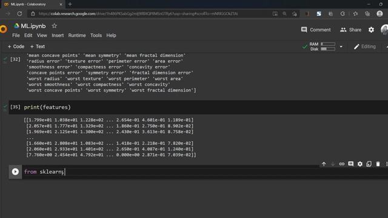Open the View menu
Screen dimensions: 388x218
click(x=42, y=35)
